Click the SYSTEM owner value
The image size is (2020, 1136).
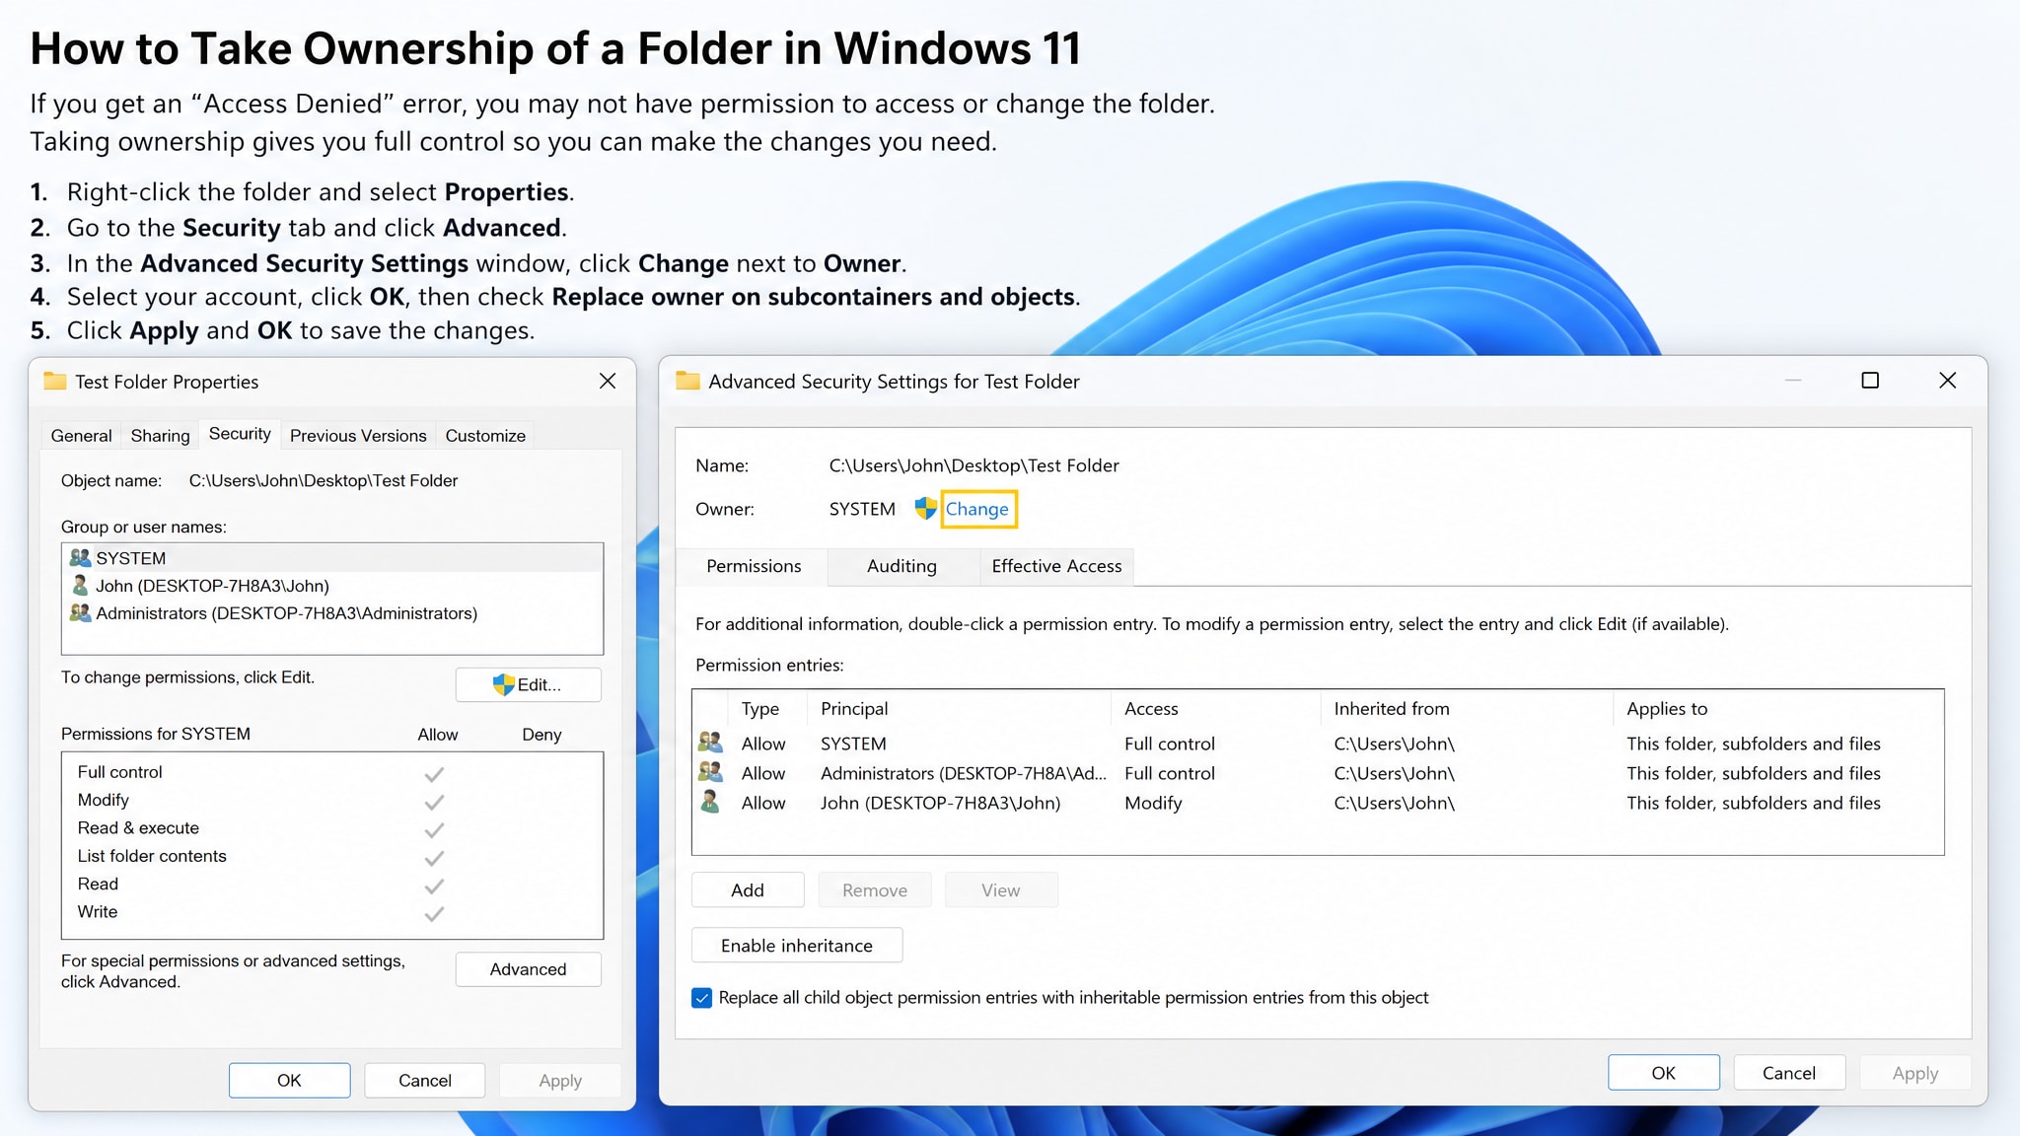tap(862, 509)
